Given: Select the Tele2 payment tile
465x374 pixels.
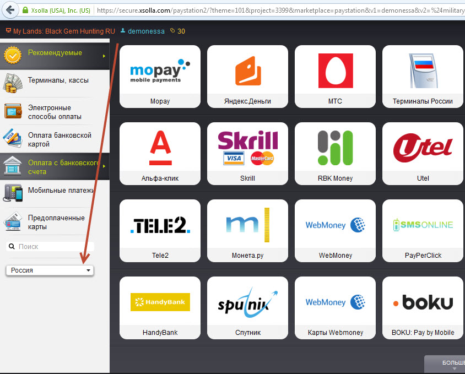Looking at the screenshot, I should 160,231.
